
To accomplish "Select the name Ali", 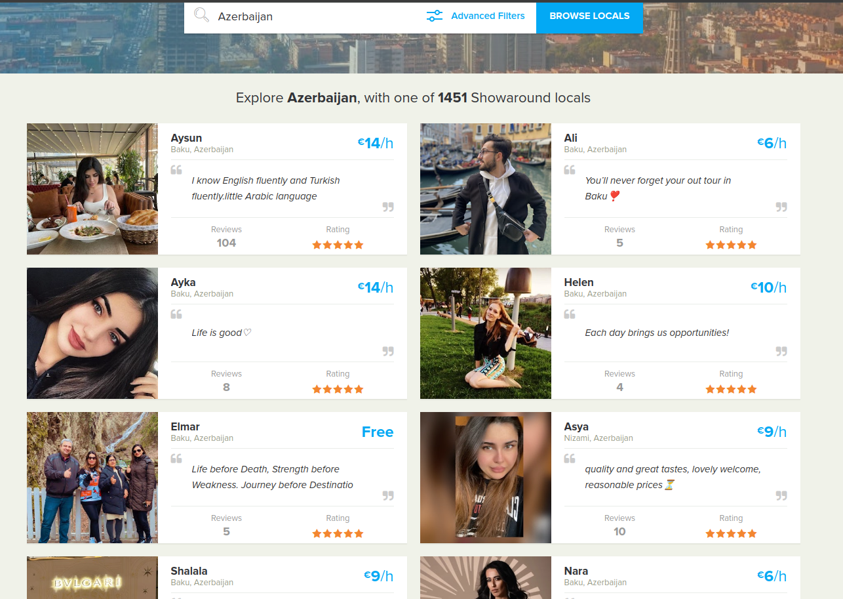I will coord(571,138).
